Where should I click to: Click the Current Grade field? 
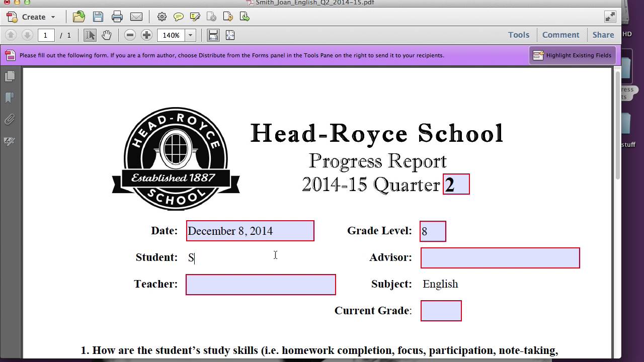tap(441, 311)
